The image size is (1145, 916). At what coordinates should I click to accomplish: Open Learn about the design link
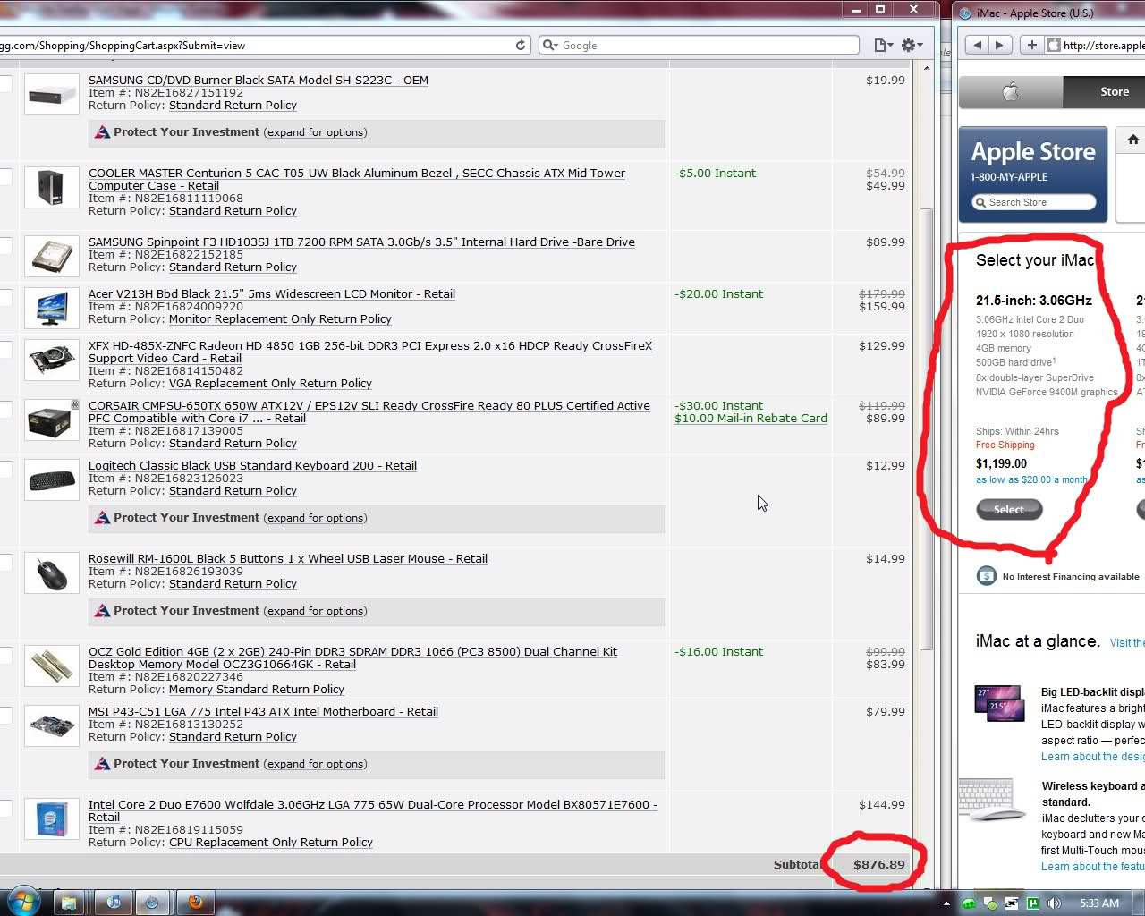point(1092,757)
